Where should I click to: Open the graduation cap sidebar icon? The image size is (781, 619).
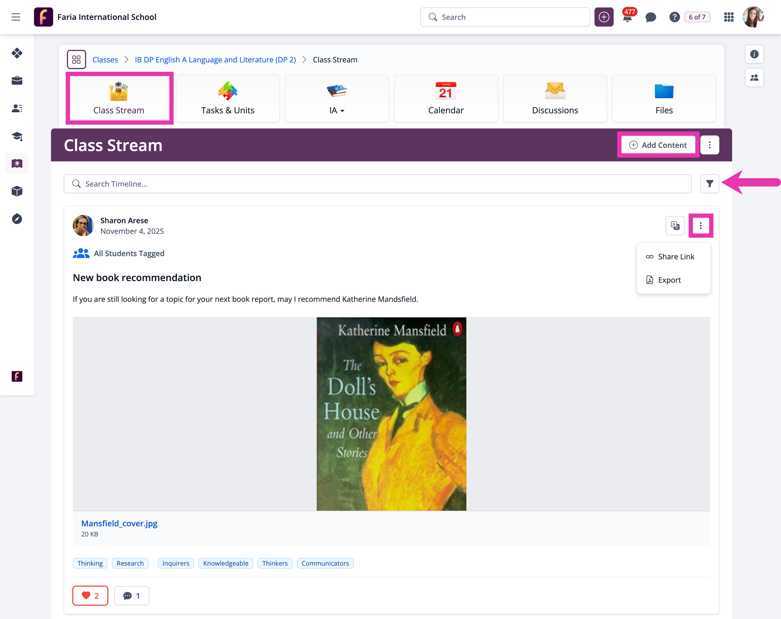pos(17,136)
